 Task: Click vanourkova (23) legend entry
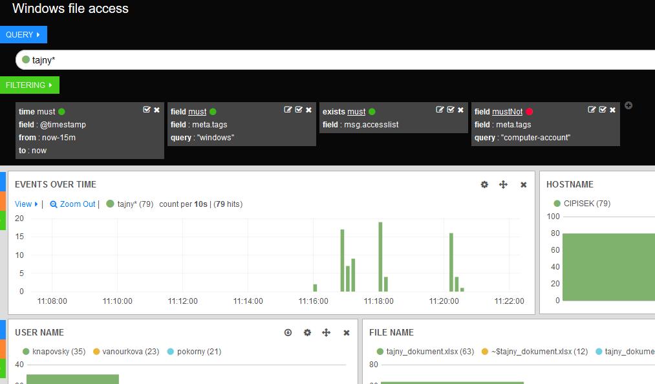[x=126, y=352]
